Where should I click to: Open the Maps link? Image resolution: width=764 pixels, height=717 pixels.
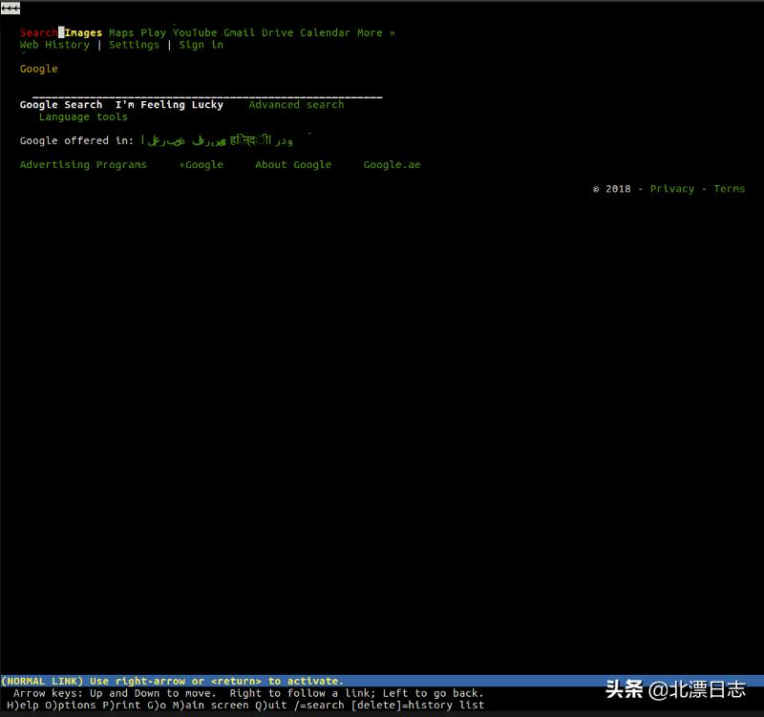pos(121,32)
